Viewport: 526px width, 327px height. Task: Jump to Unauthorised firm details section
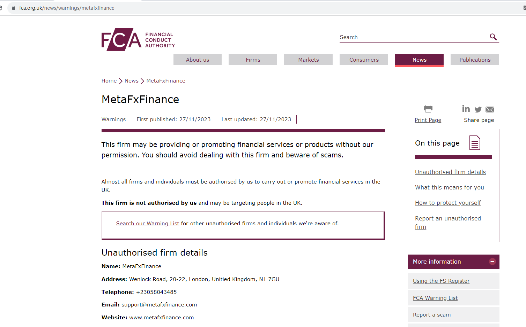[x=450, y=172]
